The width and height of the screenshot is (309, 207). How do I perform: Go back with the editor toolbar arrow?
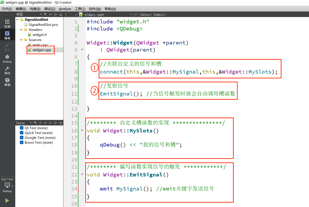click(66, 15)
